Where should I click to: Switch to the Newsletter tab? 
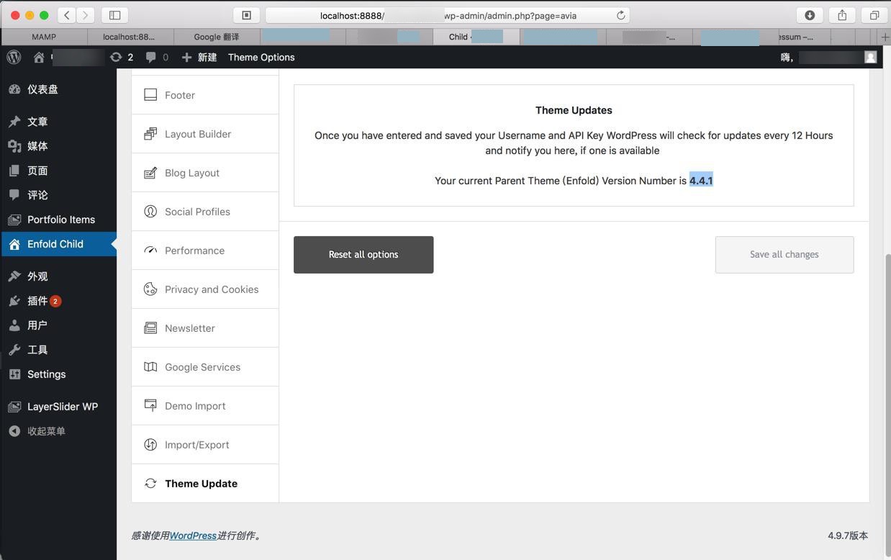coord(205,328)
